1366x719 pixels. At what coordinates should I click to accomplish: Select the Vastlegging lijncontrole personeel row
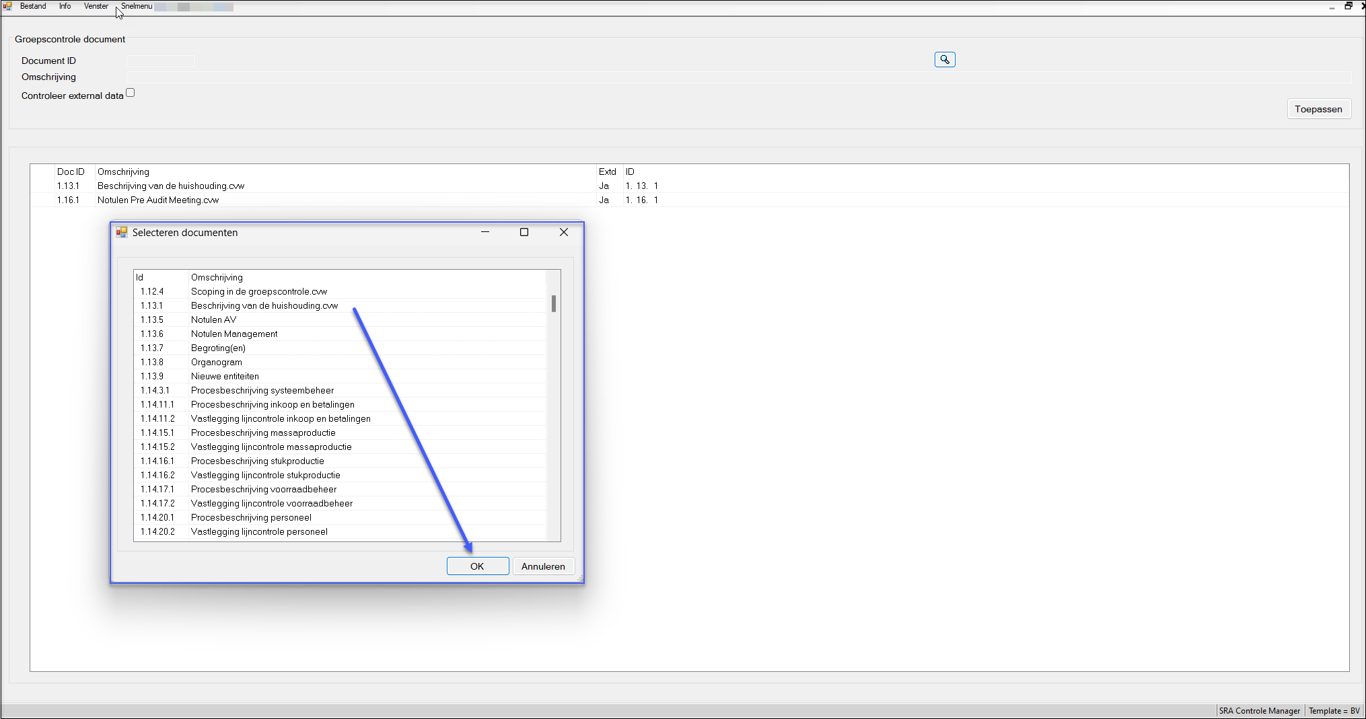[x=340, y=532]
